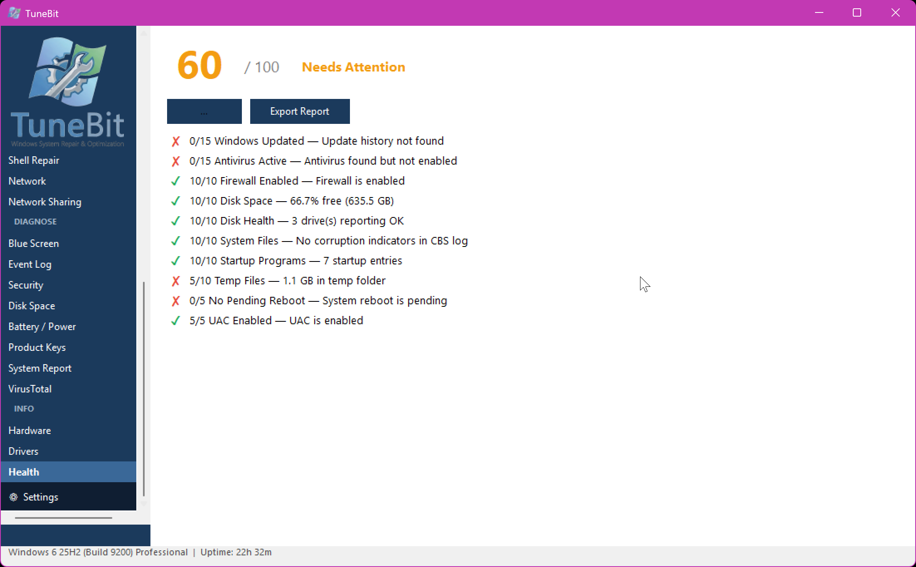Click the green check beside System Files

(175, 241)
